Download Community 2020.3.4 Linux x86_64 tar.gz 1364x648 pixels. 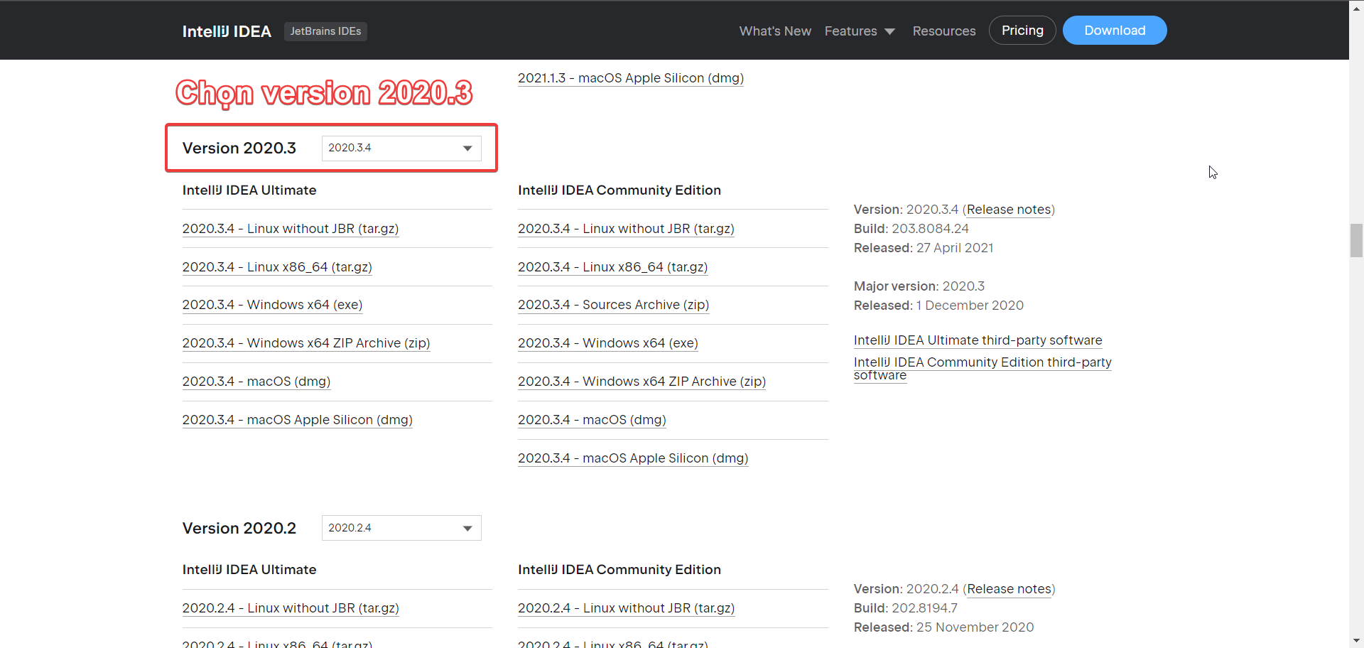click(x=613, y=267)
